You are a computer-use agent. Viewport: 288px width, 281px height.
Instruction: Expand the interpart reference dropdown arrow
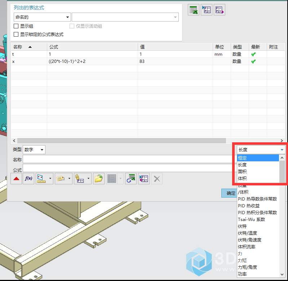(x=88, y=179)
